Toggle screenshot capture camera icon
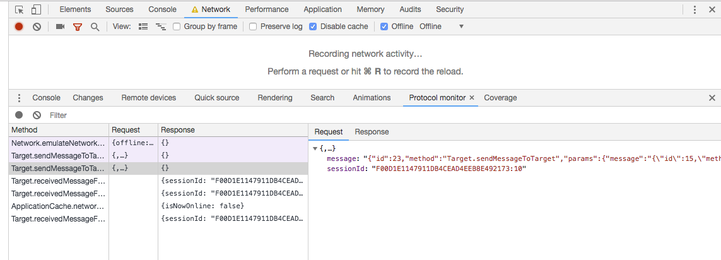 (x=60, y=27)
